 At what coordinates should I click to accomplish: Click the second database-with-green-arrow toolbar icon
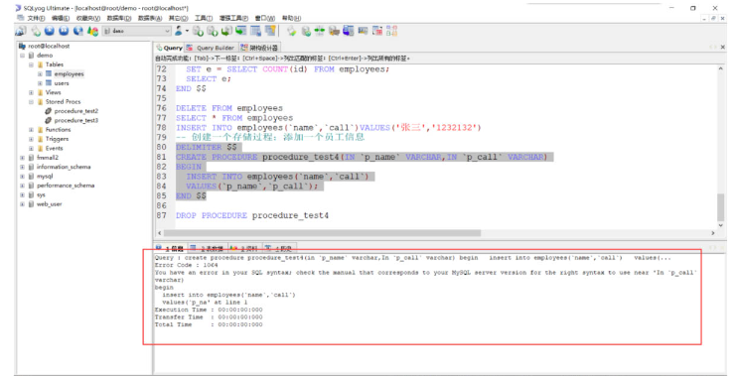click(x=213, y=32)
